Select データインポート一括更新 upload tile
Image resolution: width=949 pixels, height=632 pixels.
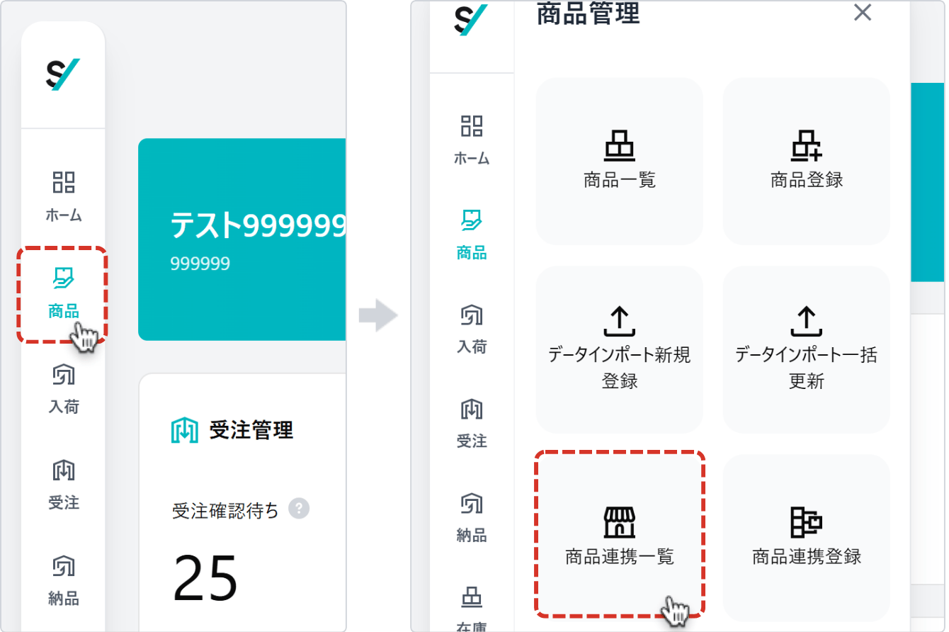(x=806, y=349)
